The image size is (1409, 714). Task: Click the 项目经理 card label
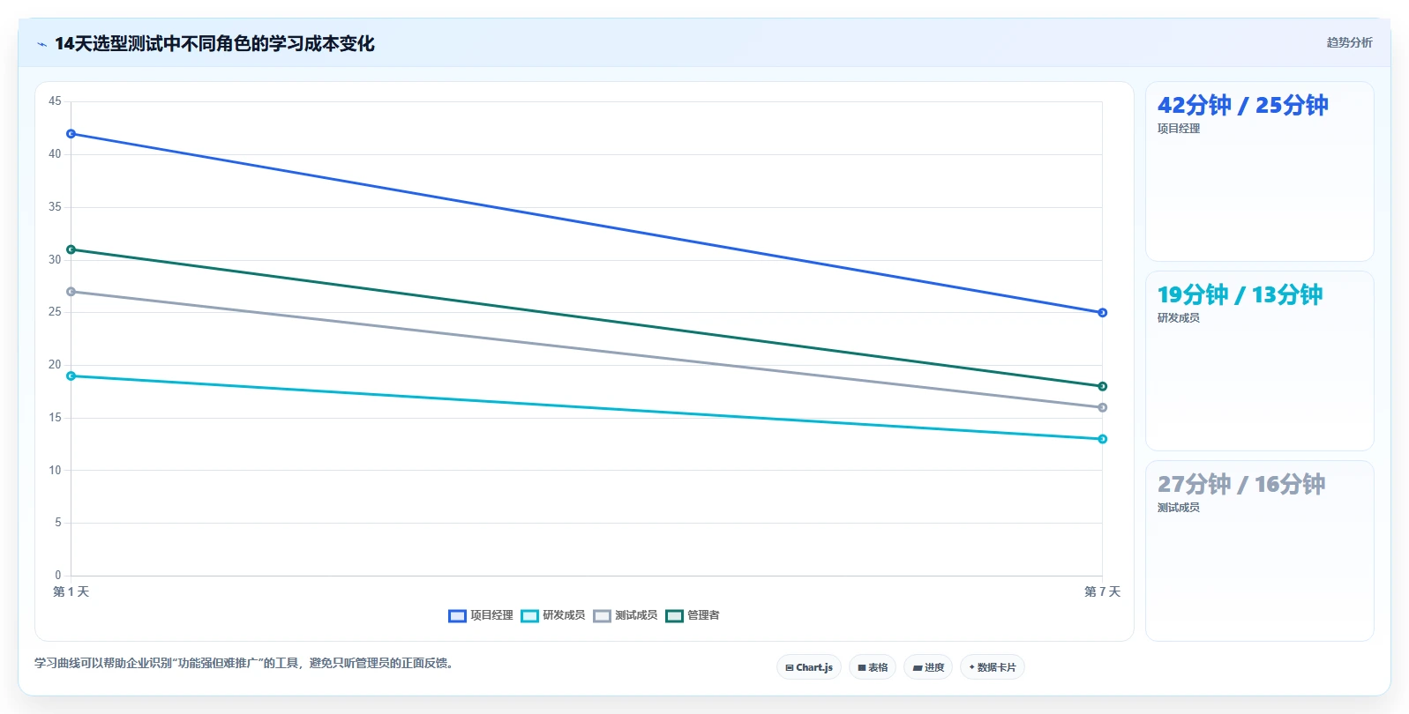(x=1179, y=129)
